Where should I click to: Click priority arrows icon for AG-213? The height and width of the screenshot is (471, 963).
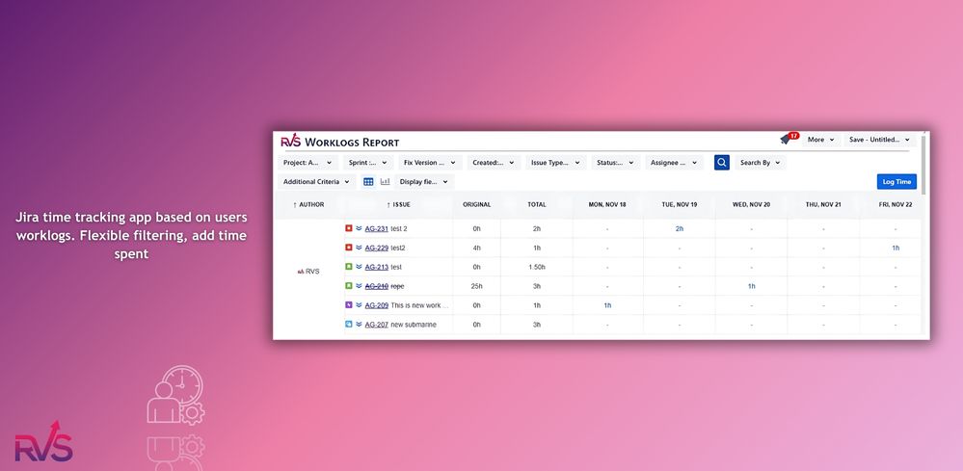pyautogui.click(x=359, y=267)
